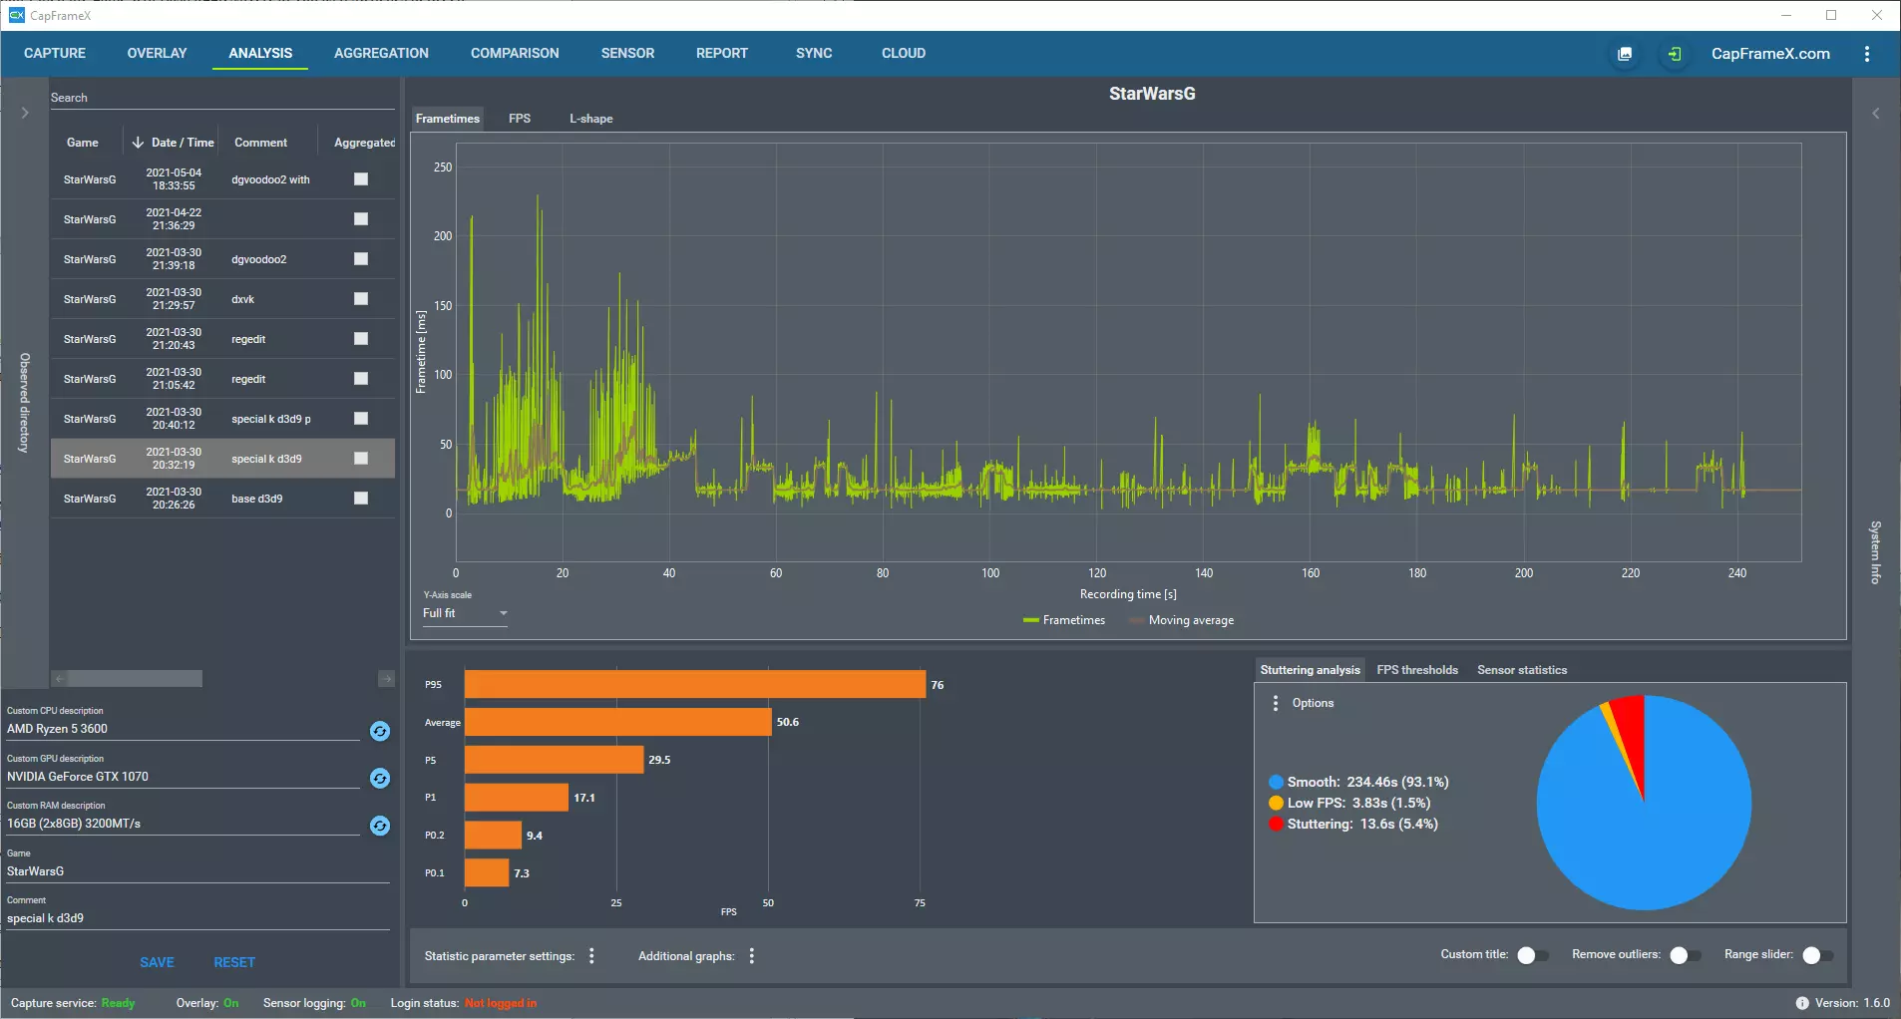
Task: Open Additional graphs options menu
Action: tap(752, 956)
